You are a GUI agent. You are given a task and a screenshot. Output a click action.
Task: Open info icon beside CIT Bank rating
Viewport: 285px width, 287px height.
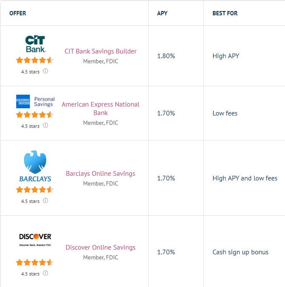[45, 71]
